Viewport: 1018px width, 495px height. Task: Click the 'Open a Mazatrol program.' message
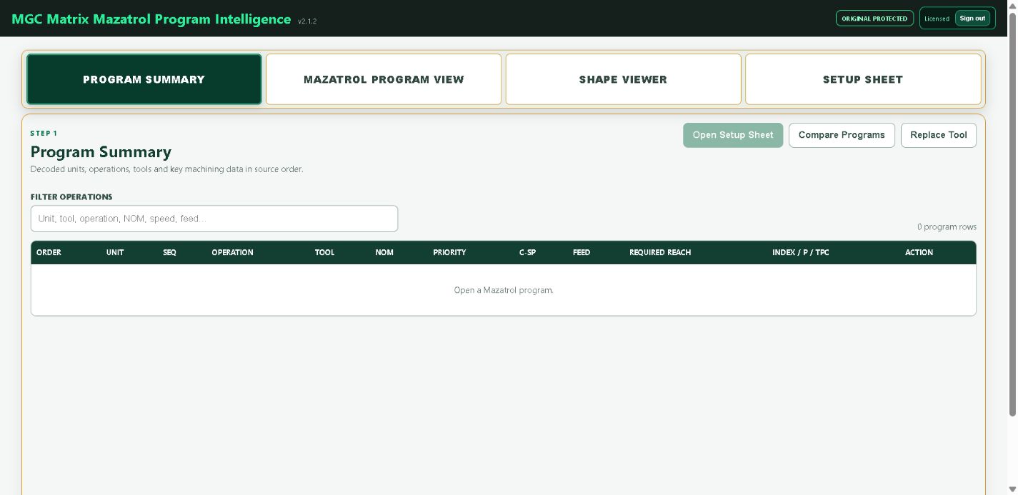pos(504,290)
